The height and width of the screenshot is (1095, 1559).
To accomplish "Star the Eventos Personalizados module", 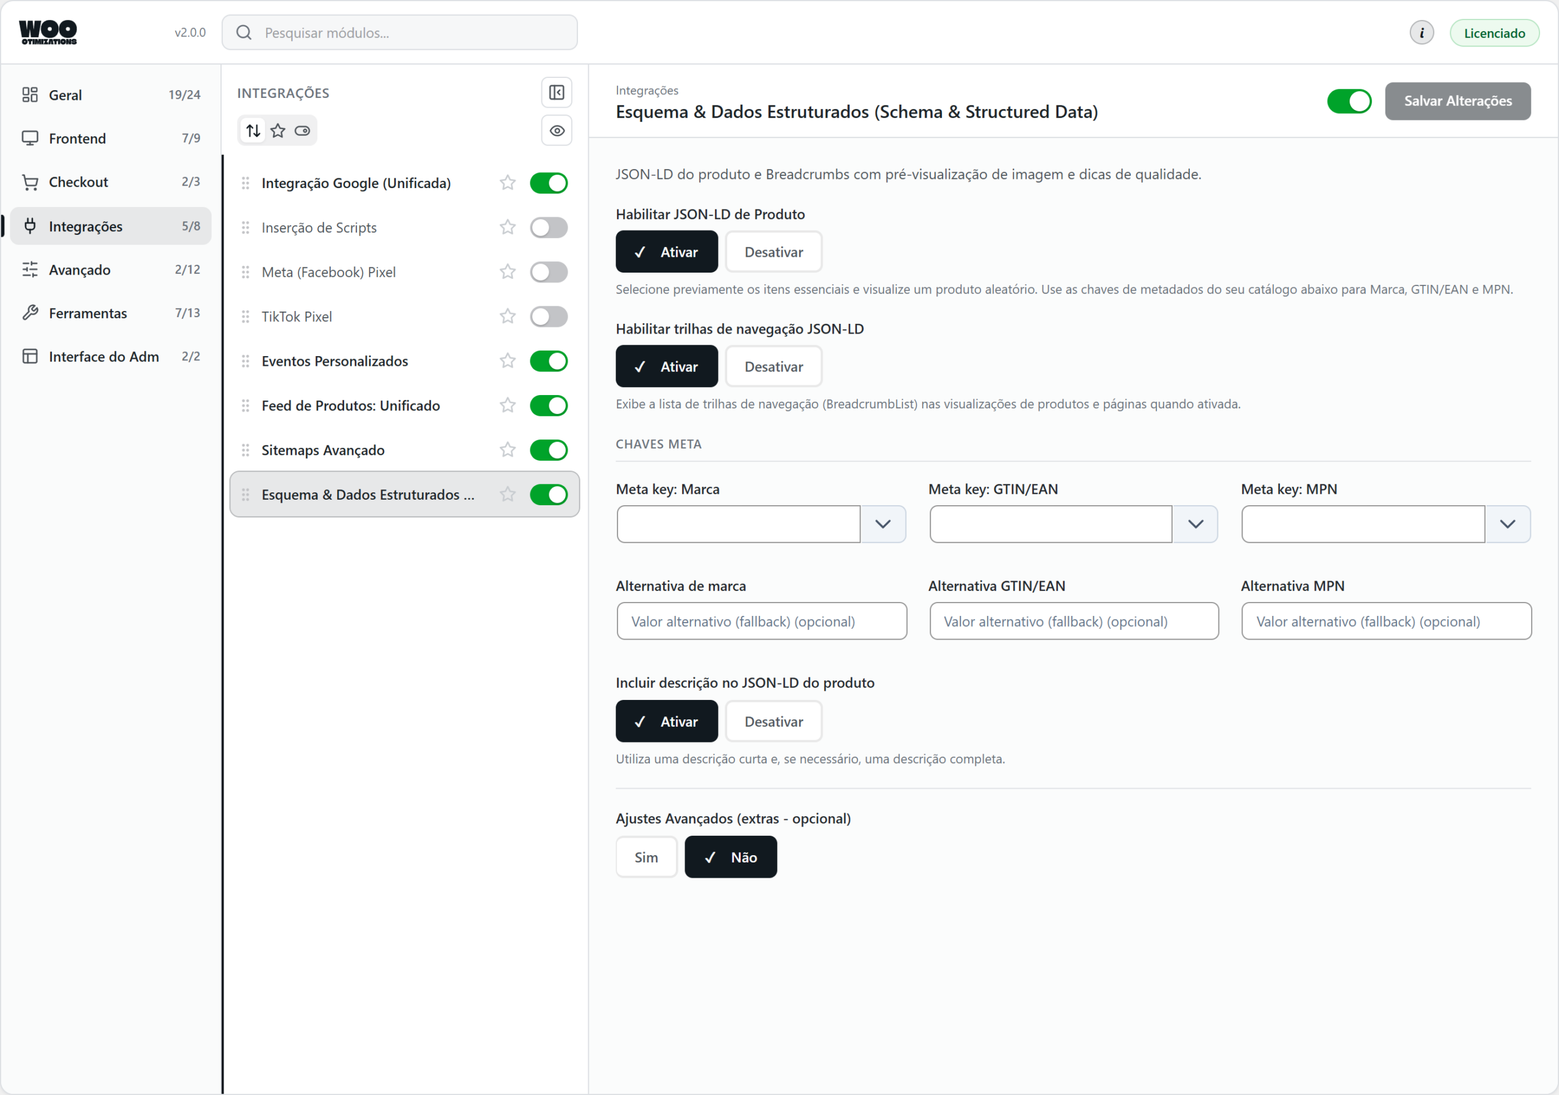I will point(507,361).
